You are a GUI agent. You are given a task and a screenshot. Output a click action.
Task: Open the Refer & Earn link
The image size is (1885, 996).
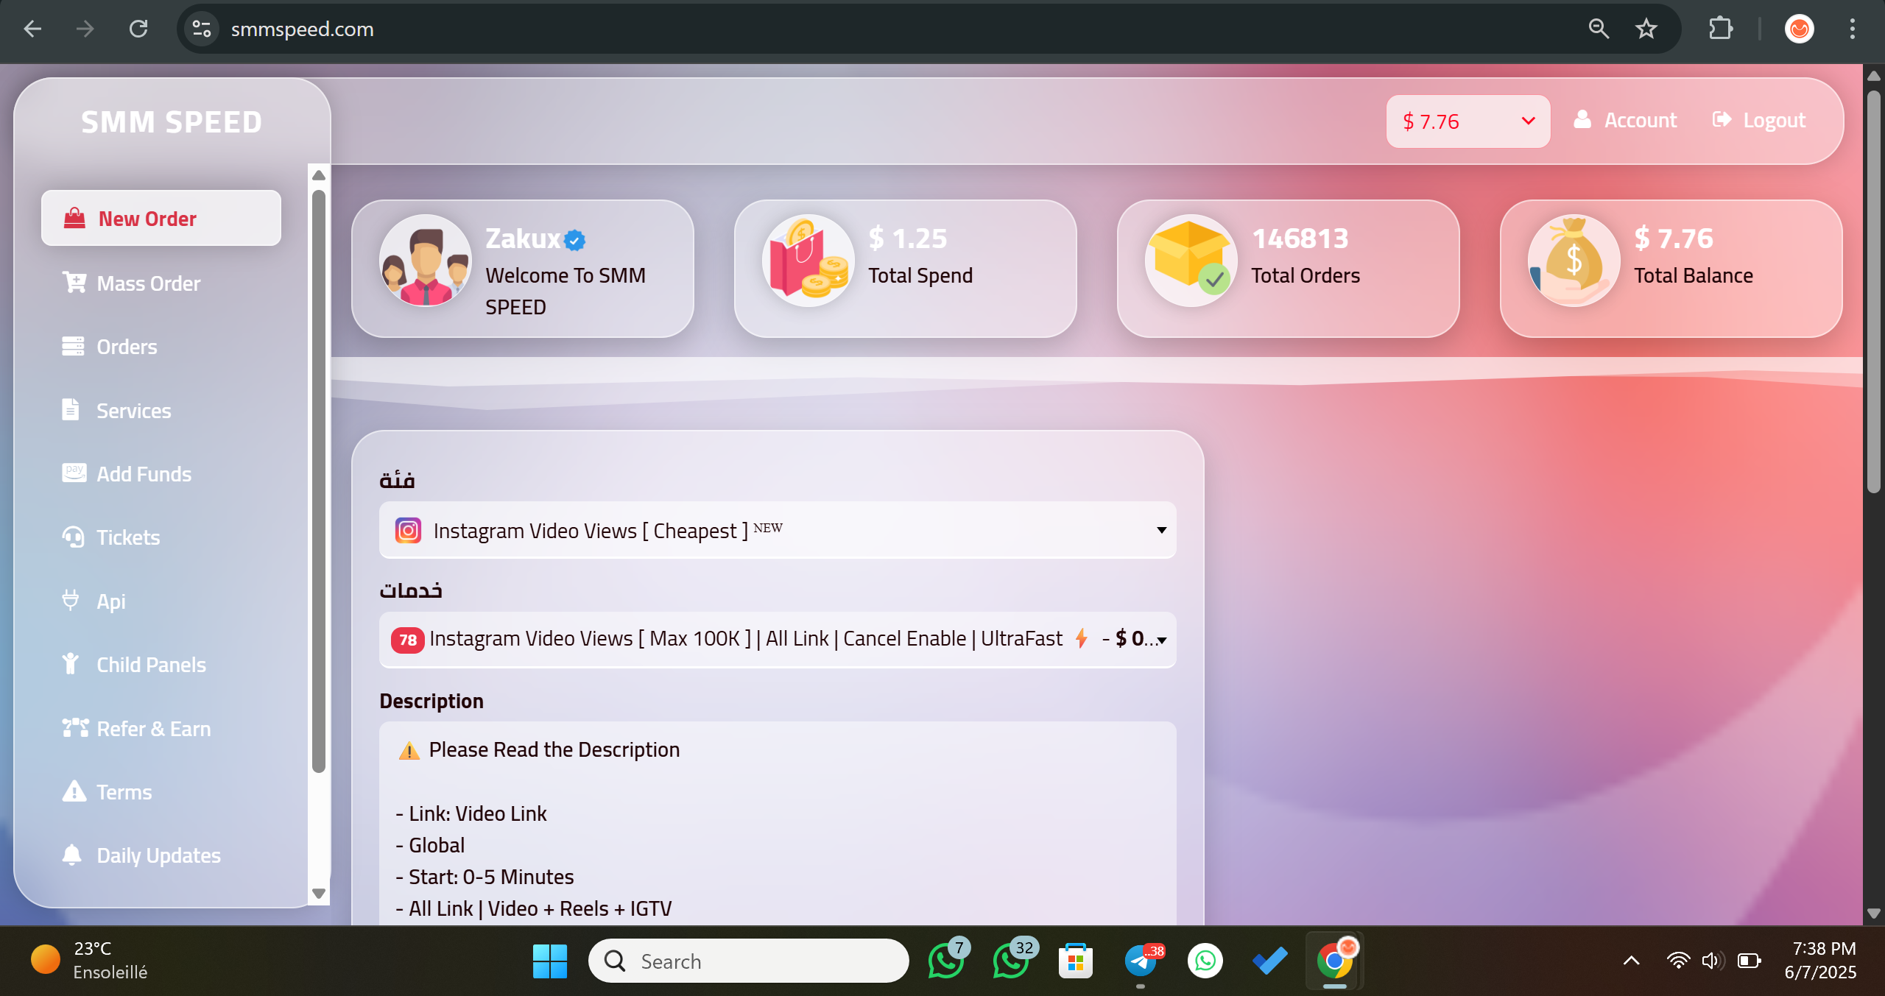point(153,729)
